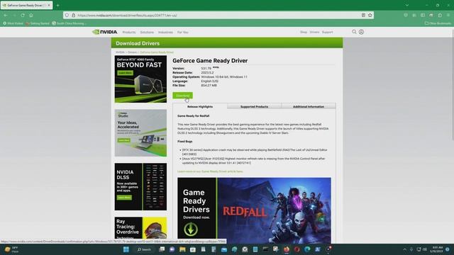Open Other Bookmarks folder

pyautogui.click(x=438, y=23)
